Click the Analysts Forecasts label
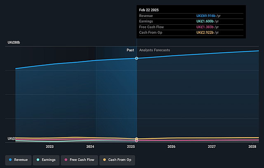The width and height of the screenshot is (264, 168). tap(155, 50)
